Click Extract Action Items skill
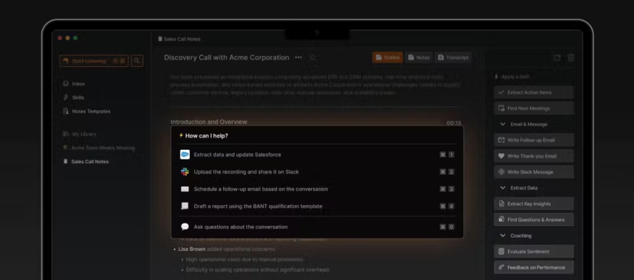This screenshot has width=634, height=280. pos(534,93)
